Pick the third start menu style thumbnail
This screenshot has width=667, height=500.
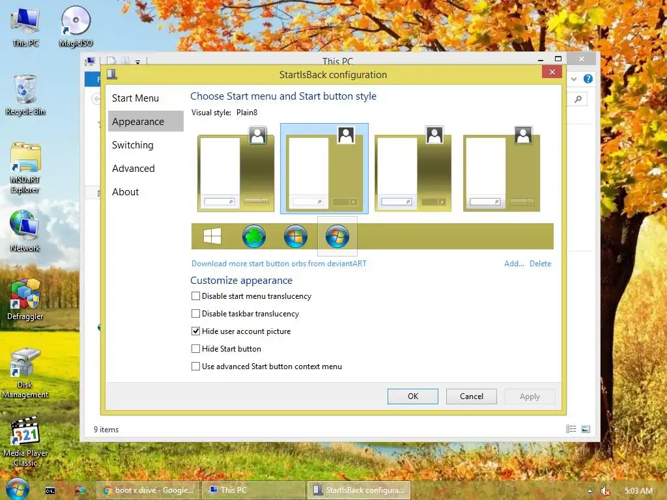[x=412, y=169]
